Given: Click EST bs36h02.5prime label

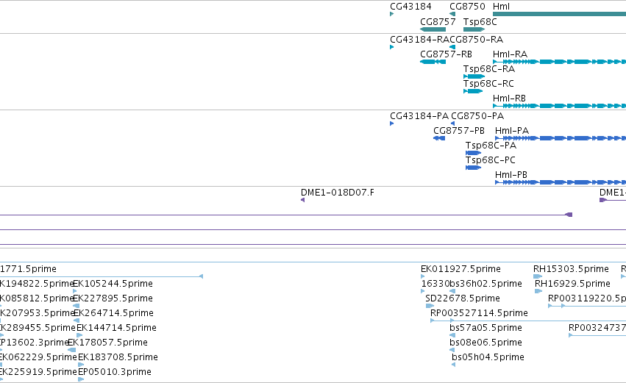Looking at the screenshot, I should point(486,284).
